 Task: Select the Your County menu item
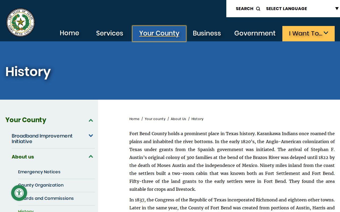click(159, 33)
